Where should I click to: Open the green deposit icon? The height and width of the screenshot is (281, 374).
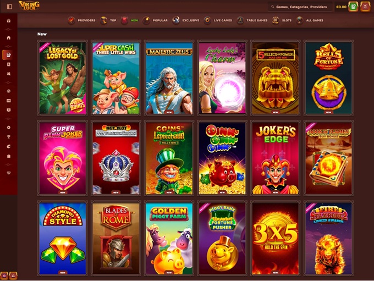pos(353,7)
